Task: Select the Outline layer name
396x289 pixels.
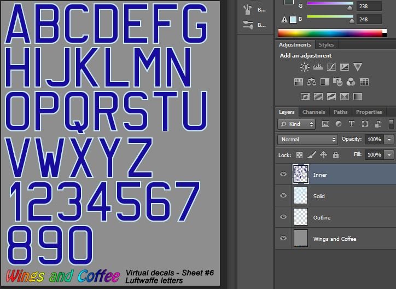Action: 322,217
